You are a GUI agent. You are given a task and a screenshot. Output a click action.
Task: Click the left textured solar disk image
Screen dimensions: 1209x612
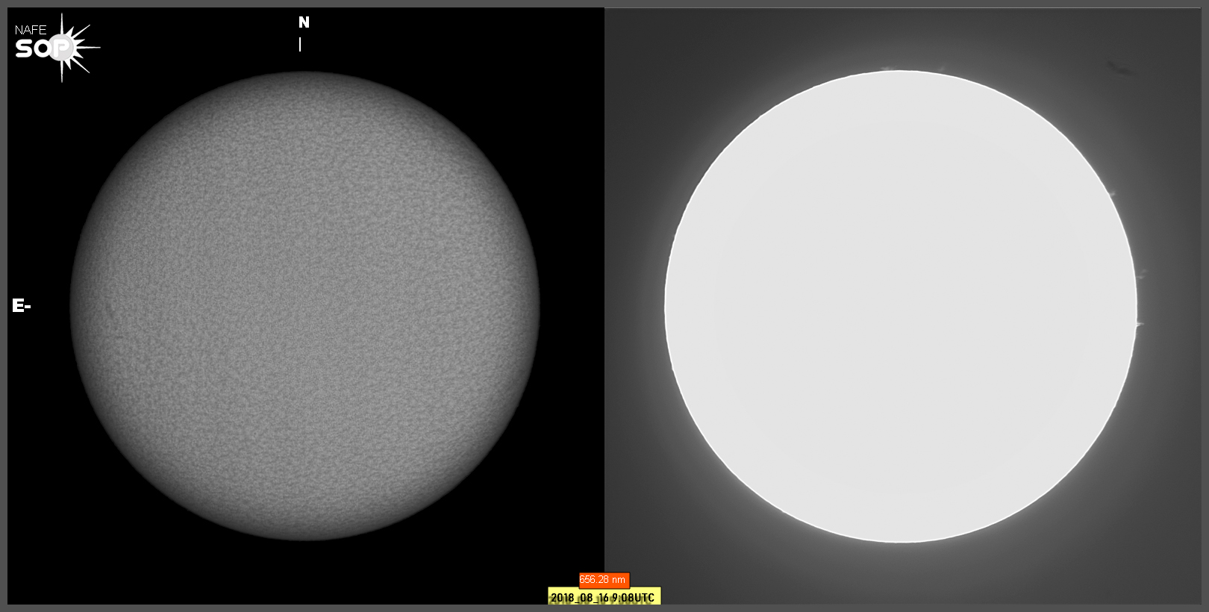304,306
